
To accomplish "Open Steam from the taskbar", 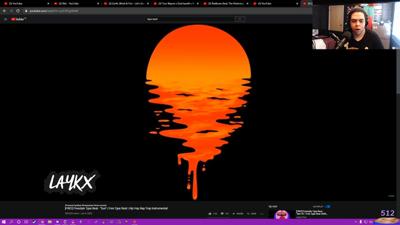I will click(x=34, y=222).
